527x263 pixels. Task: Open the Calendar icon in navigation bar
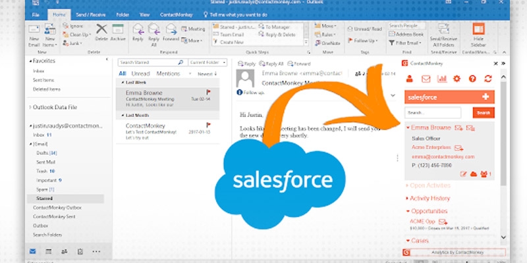click(x=48, y=251)
